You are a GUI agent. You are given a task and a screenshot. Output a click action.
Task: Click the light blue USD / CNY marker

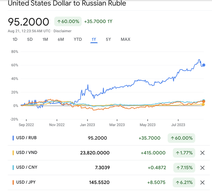[x=13, y=168]
